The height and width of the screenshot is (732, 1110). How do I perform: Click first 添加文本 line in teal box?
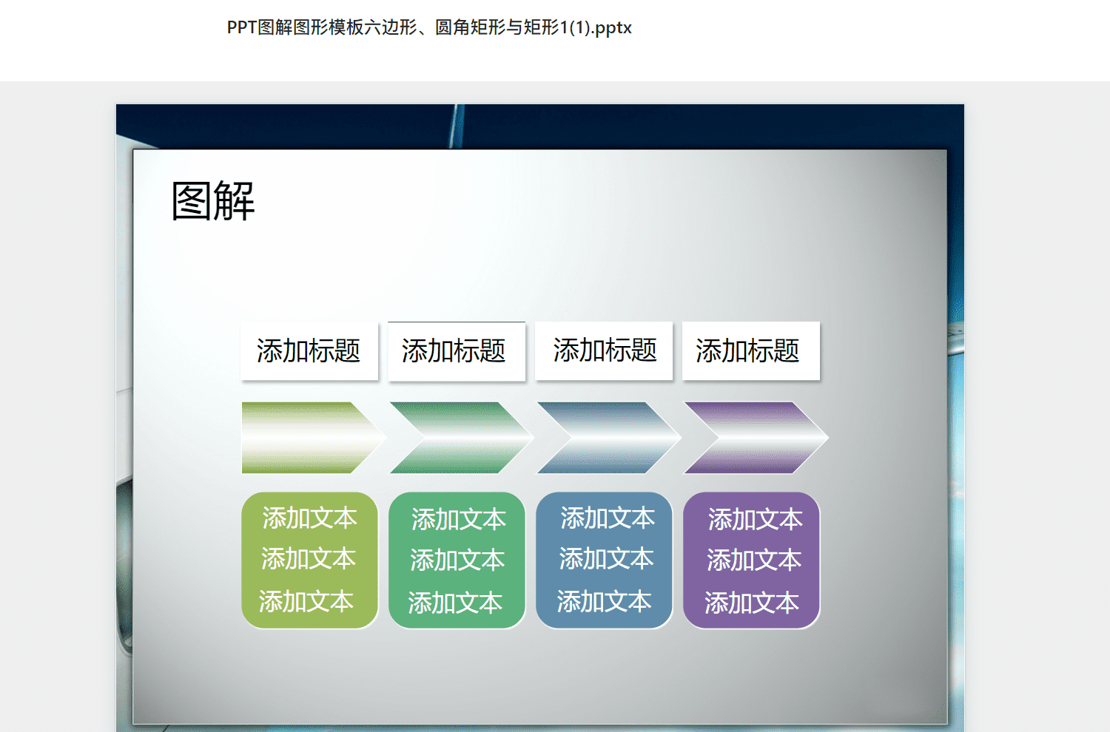click(459, 519)
